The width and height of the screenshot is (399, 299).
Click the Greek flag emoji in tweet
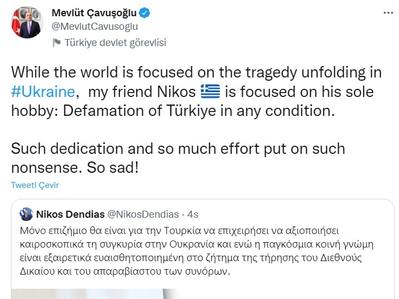click(x=210, y=92)
